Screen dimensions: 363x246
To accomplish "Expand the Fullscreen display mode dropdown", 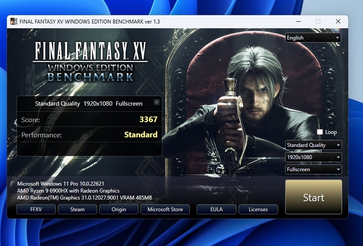I will pyautogui.click(x=313, y=170).
